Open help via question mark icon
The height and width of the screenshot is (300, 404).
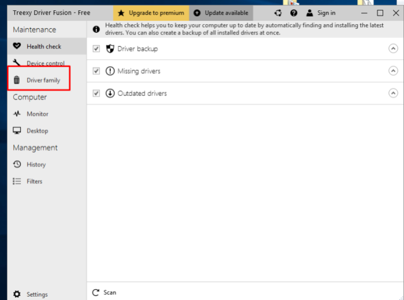pos(294,13)
